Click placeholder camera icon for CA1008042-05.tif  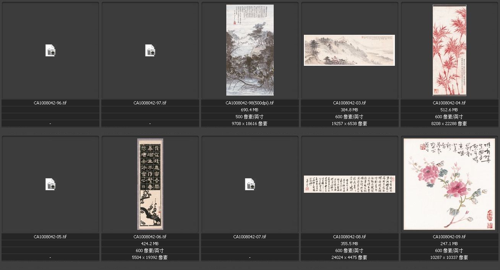coord(50,184)
